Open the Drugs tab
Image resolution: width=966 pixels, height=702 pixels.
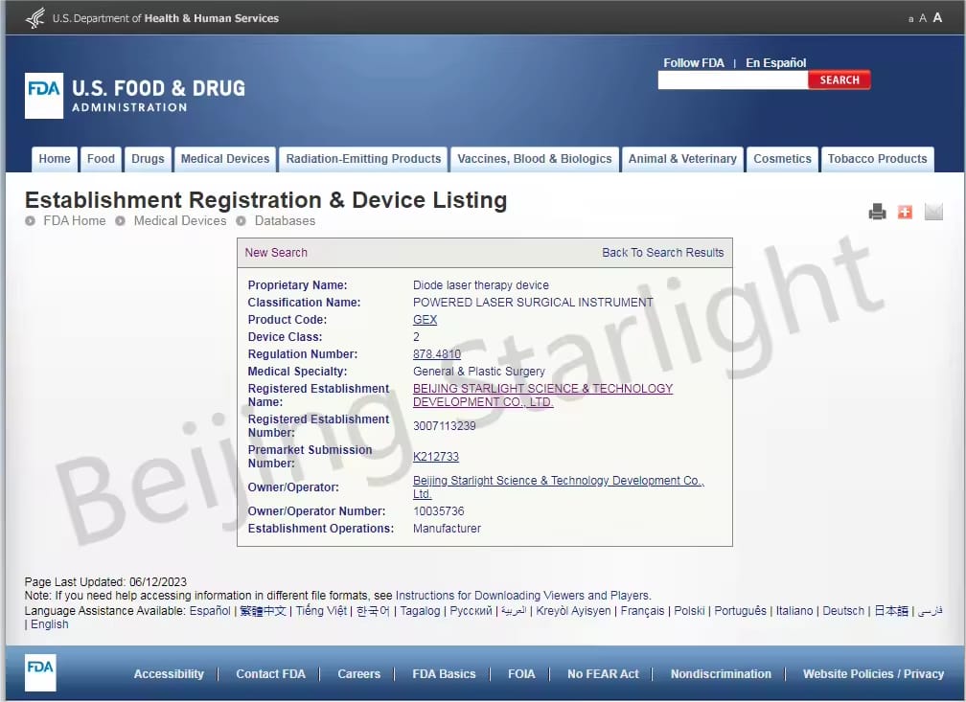tap(148, 159)
